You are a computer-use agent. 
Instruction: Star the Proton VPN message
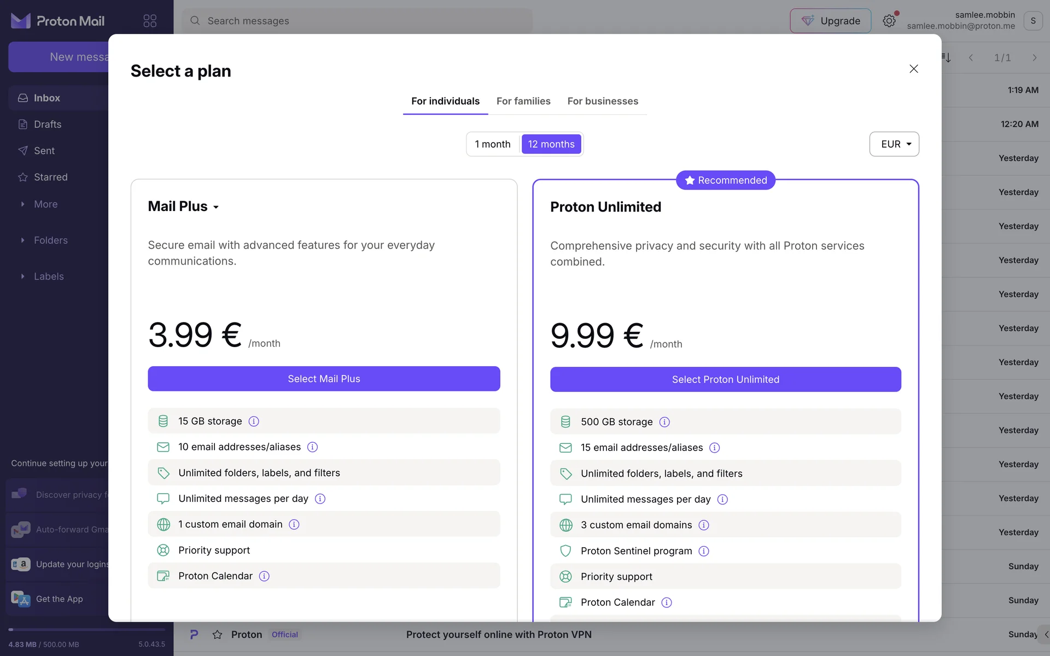coord(217,634)
